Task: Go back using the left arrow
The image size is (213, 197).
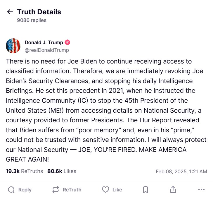Action: [10, 12]
